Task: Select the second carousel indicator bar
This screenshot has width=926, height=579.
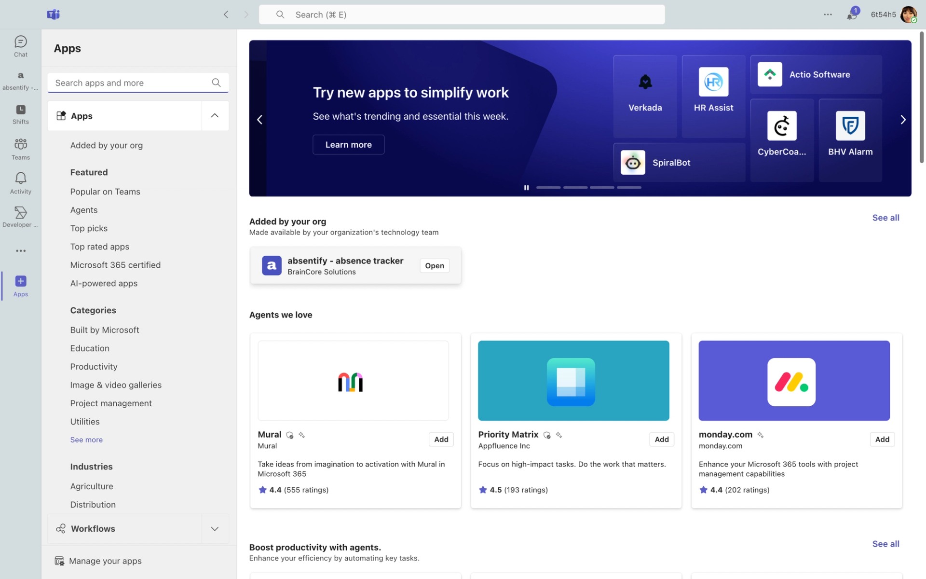Action: (x=575, y=188)
